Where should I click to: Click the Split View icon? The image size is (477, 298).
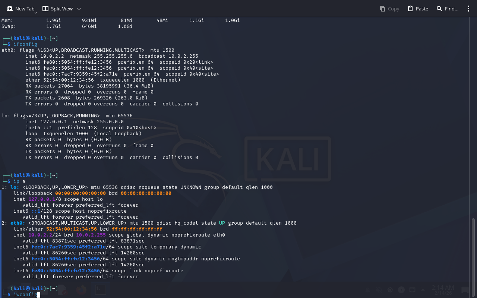pyautogui.click(x=45, y=9)
